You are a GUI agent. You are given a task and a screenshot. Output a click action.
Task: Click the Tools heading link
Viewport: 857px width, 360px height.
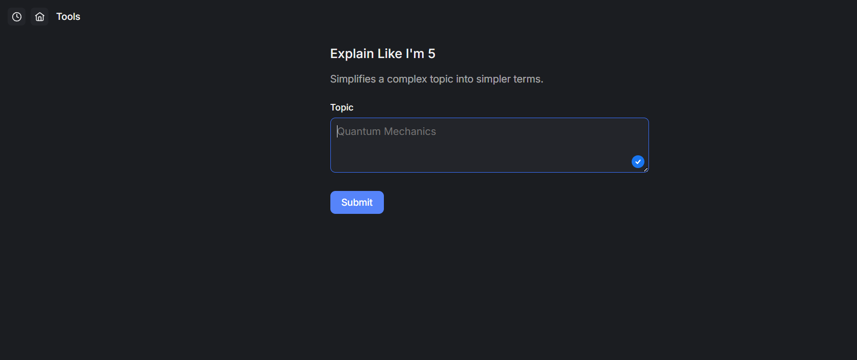68,16
